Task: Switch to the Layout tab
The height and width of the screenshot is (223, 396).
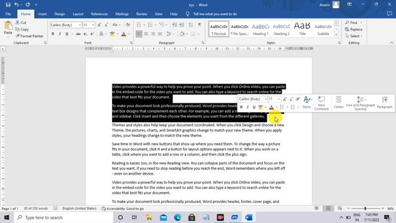Action: (78, 14)
